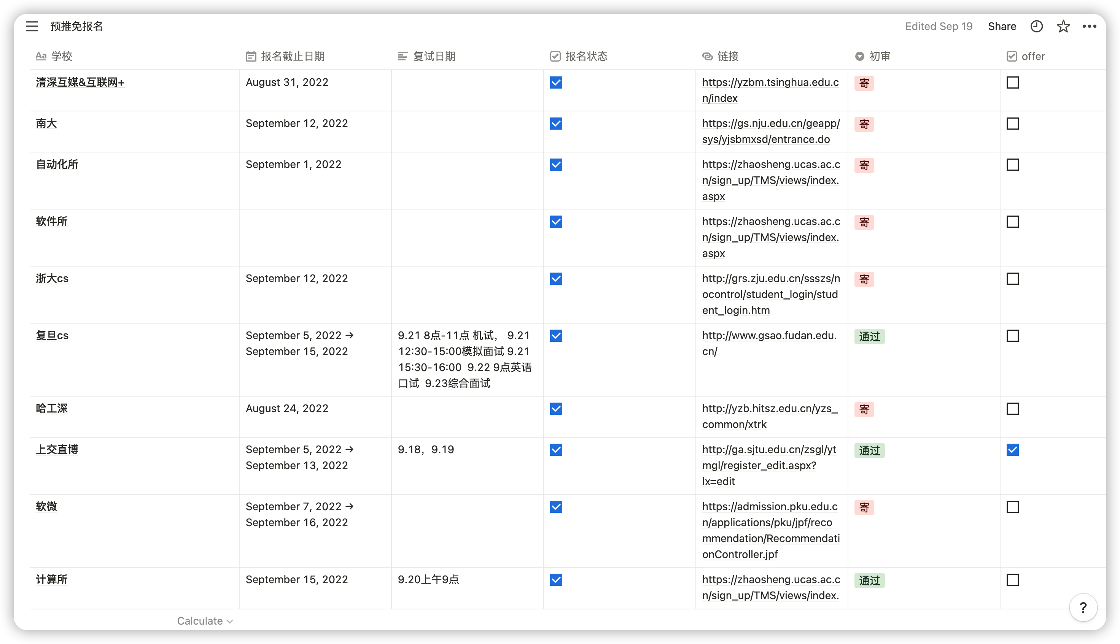Expand the Calculate dropdown

coord(205,620)
